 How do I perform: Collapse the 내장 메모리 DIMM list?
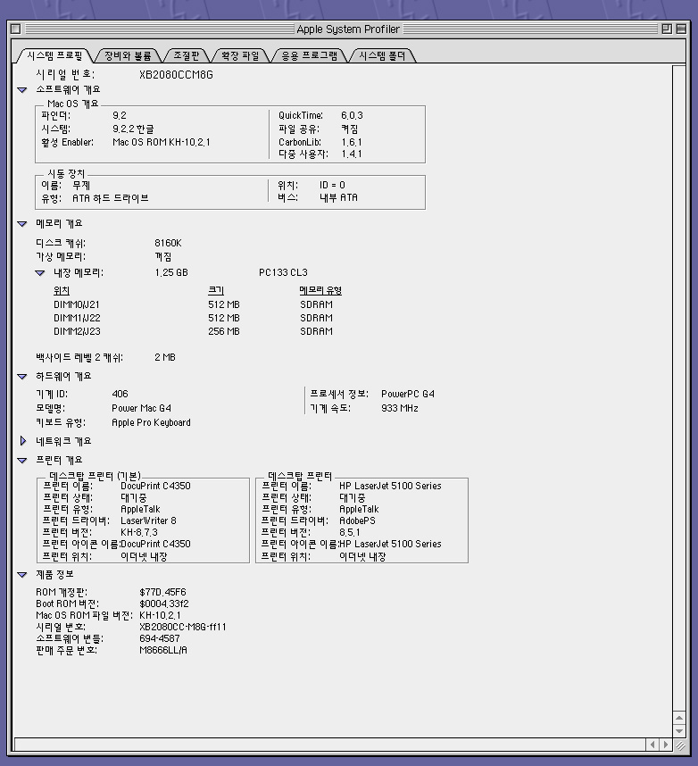[40, 273]
